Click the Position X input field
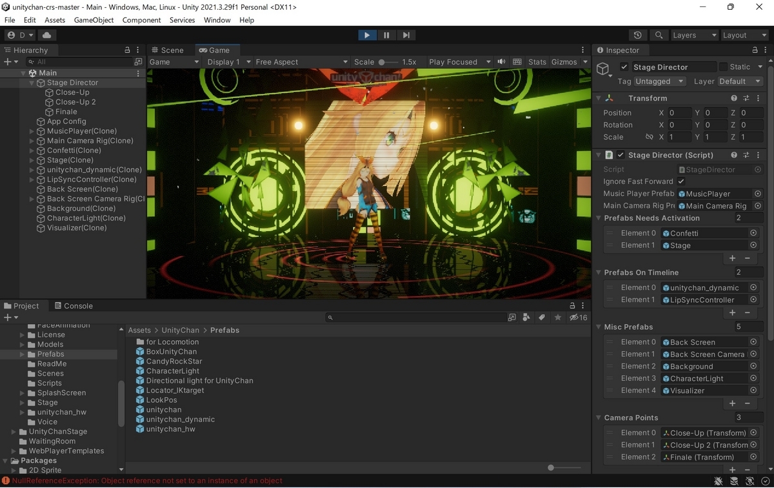 point(679,113)
